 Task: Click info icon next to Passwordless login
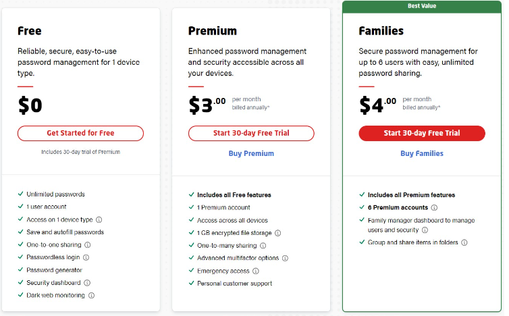pos(86,257)
